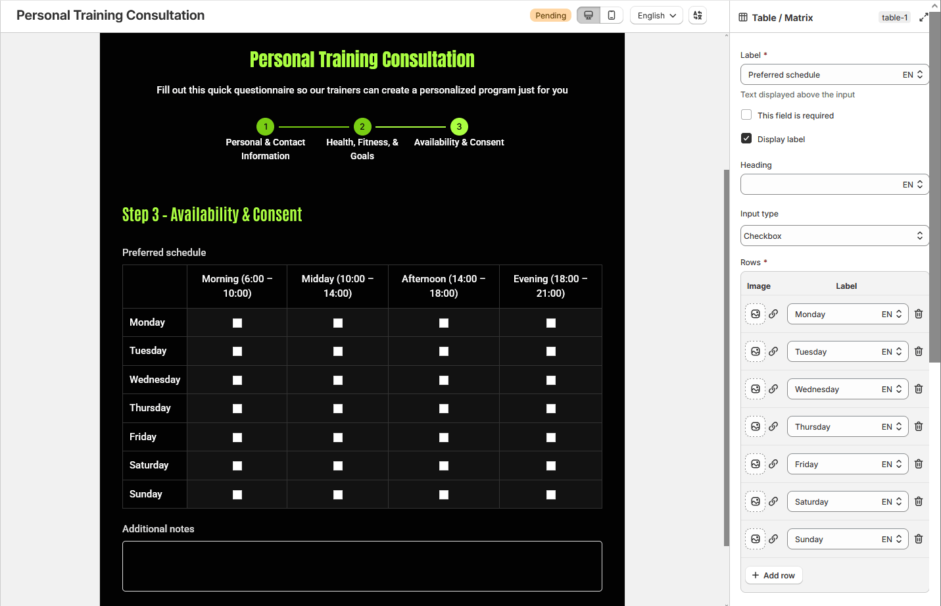Click the Pending status badge

pos(550,15)
